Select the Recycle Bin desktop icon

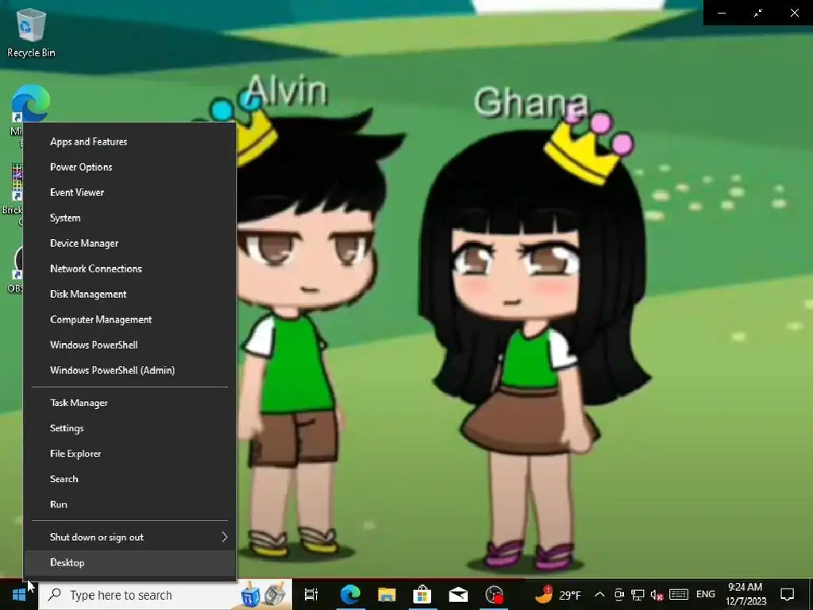pyautogui.click(x=31, y=33)
